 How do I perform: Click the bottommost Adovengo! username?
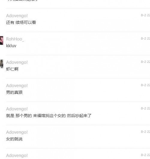point(17,155)
